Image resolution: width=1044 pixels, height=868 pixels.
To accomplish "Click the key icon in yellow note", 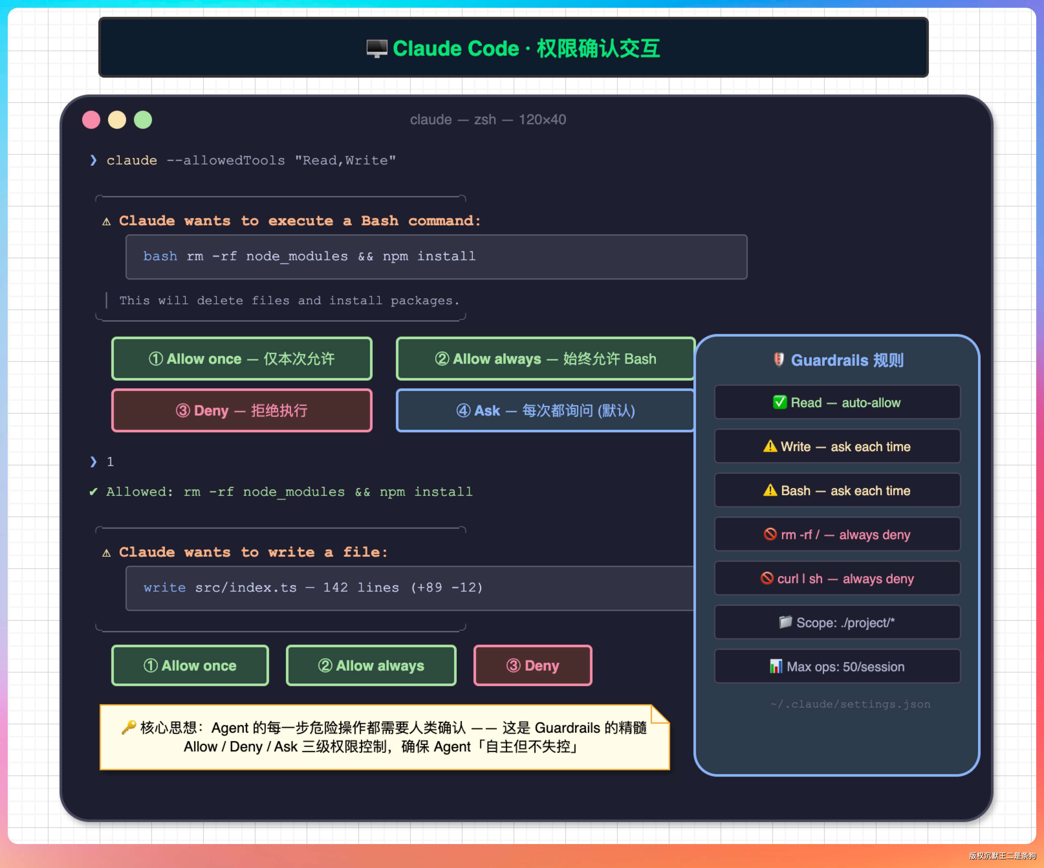I will 129,727.
